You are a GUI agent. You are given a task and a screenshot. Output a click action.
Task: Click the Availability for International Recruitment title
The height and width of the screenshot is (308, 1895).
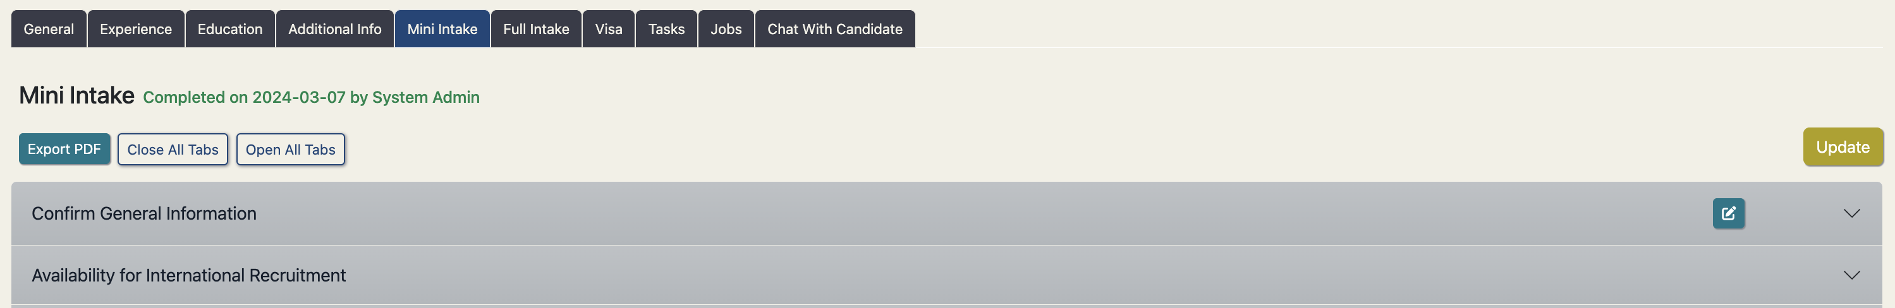188,275
